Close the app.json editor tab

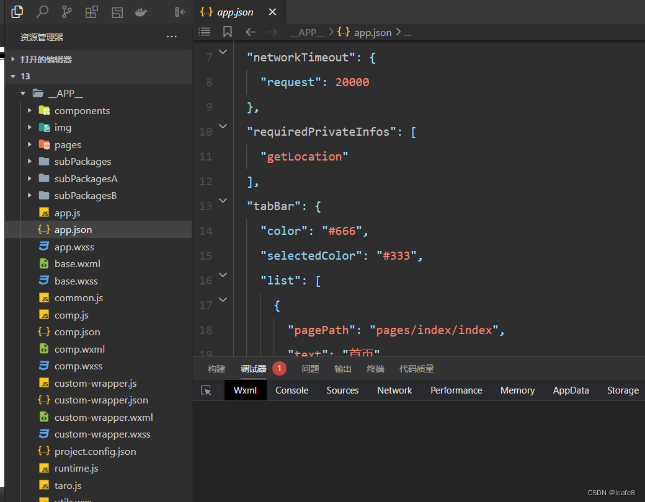pos(272,12)
